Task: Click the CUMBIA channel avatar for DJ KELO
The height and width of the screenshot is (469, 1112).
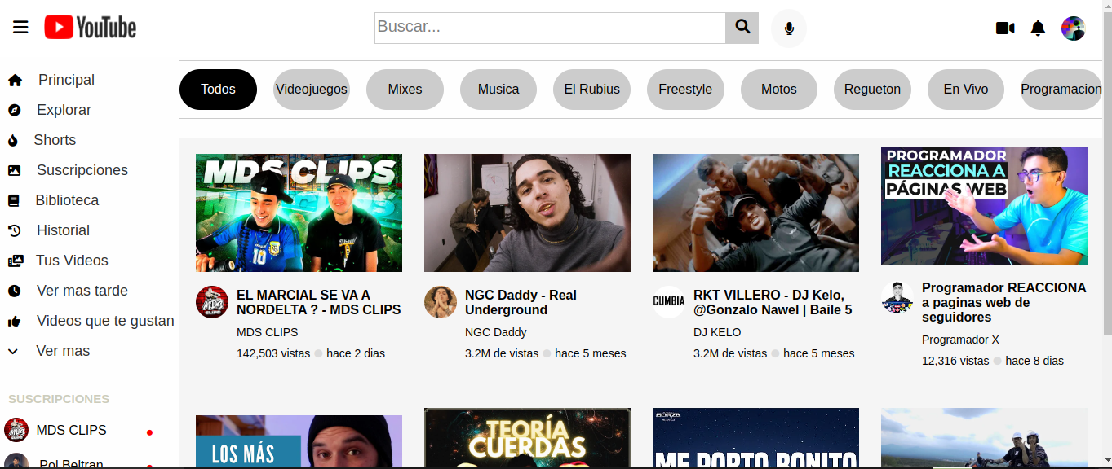Action: coord(669,302)
